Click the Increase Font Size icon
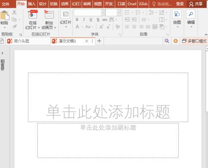Screen dimensions: 208x168 tap(101, 27)
